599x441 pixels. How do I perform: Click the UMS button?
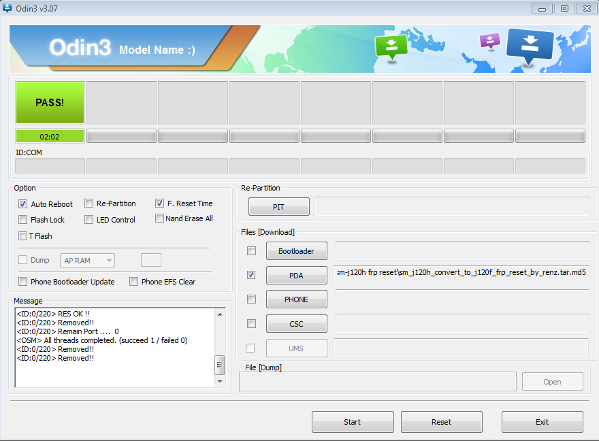[x=297, y=348]
